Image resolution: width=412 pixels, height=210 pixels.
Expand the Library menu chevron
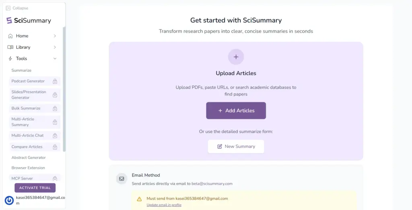[55, 47]
